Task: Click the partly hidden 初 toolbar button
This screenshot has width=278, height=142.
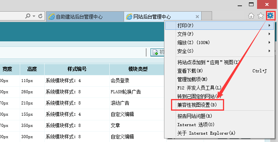Action: tap(158, 52)
